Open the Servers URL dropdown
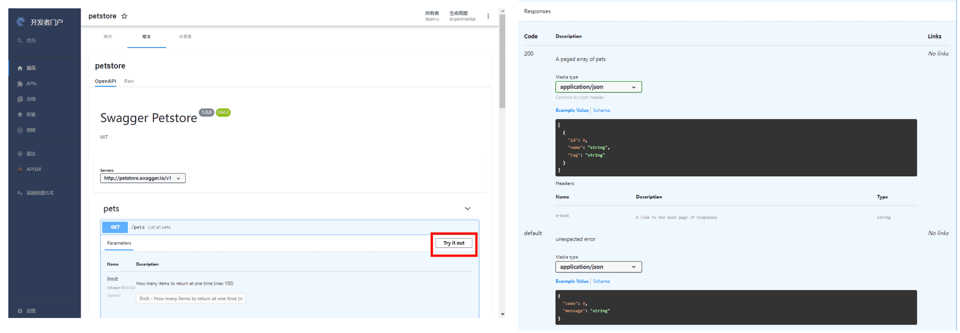960x333 pixels. pos(143,178)
